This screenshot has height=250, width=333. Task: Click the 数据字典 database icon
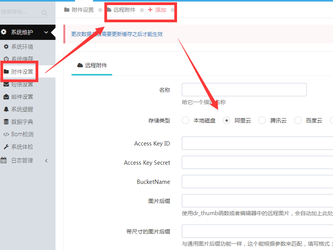(6, 122)
